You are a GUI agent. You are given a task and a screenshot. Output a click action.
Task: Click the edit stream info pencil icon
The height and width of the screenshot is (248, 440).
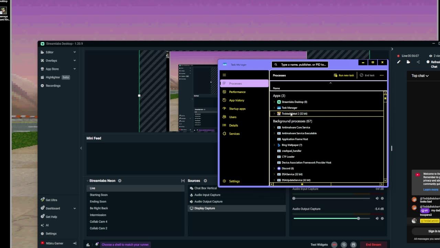coord(399,62)
